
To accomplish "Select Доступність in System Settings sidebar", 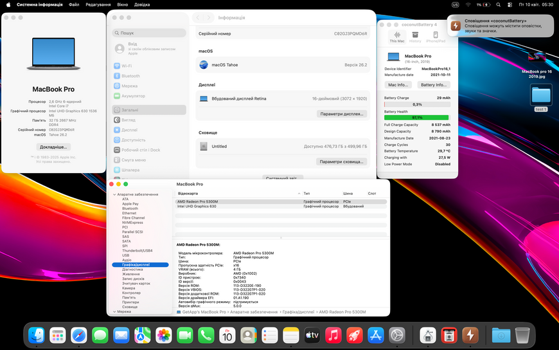I will 149,140.
